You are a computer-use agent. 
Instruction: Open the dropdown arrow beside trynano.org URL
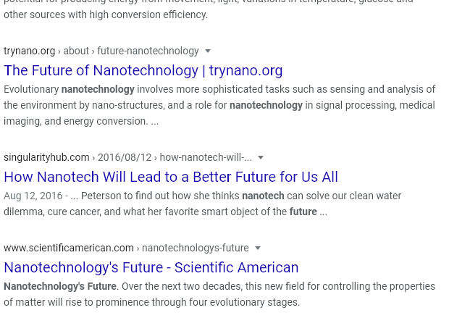tap(208, 51)
